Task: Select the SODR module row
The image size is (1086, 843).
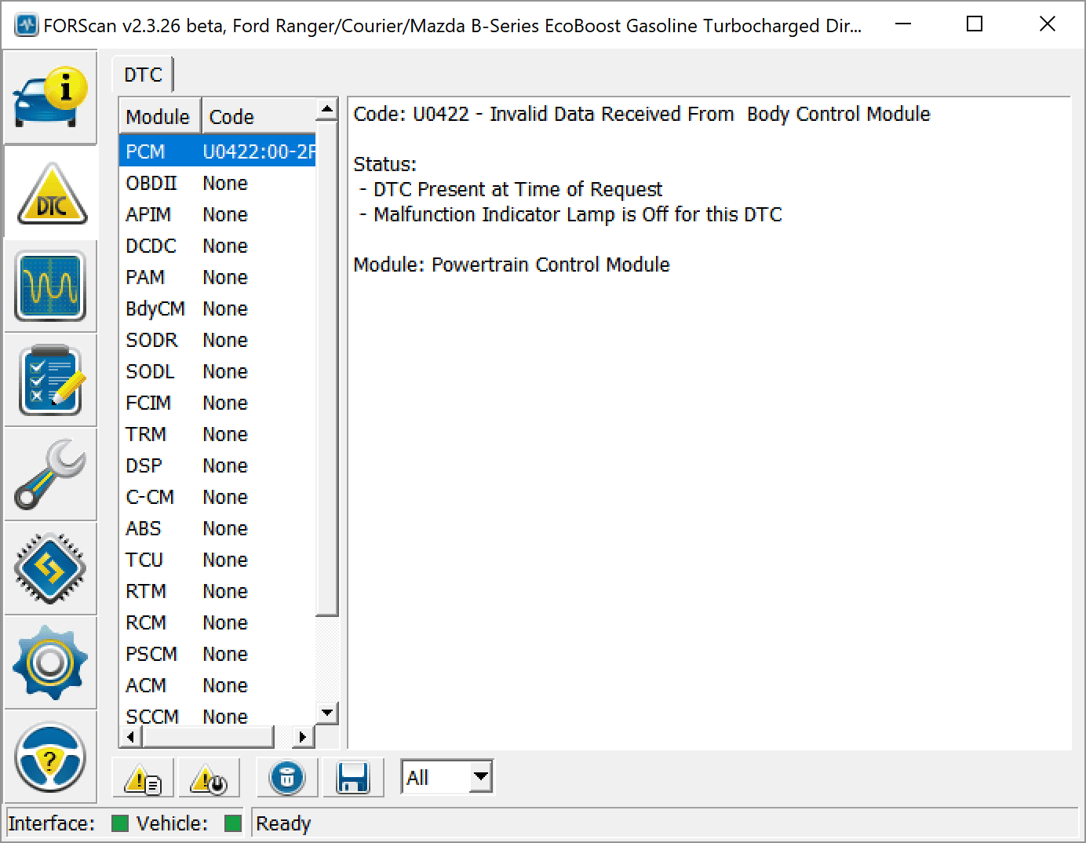Action: [217, 340]
